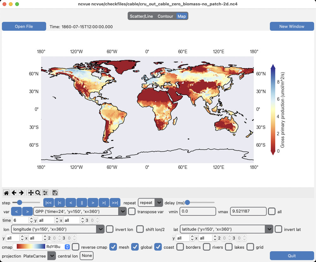Click the lat-row x 'all' input field
Screen dimensions: 316x262
[206, 238]
